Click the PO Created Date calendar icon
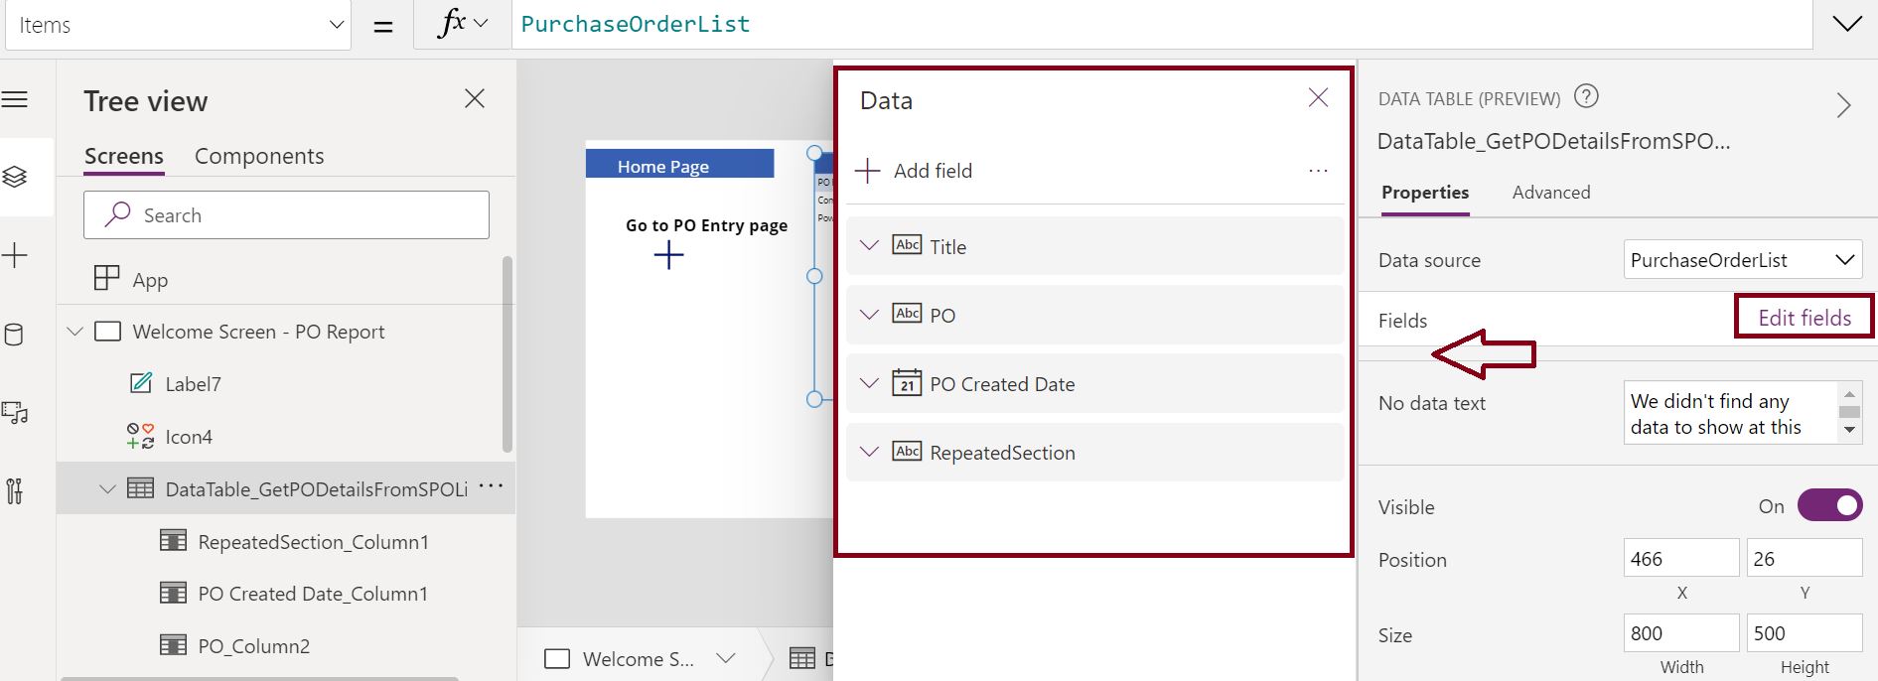The image size is (1878, 681). 907,383
